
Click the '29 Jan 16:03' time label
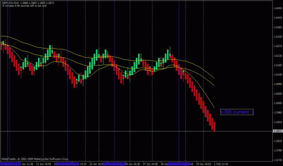tap(204, 164)
